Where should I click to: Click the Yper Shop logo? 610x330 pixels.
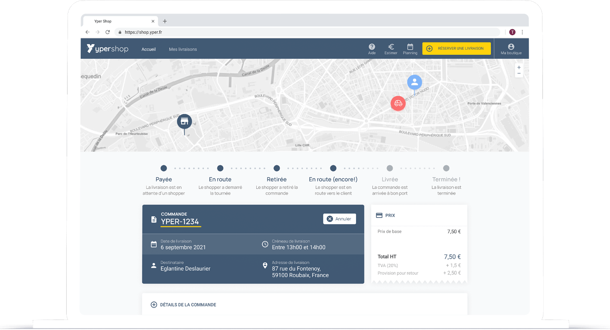point(108,49)
